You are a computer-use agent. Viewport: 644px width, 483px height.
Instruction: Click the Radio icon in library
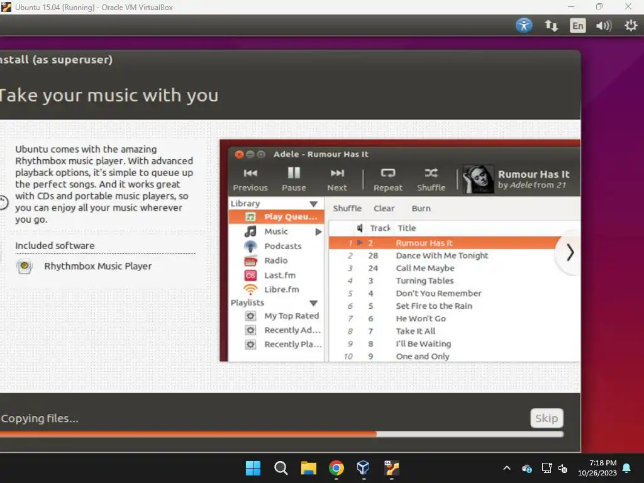(250, 260)
